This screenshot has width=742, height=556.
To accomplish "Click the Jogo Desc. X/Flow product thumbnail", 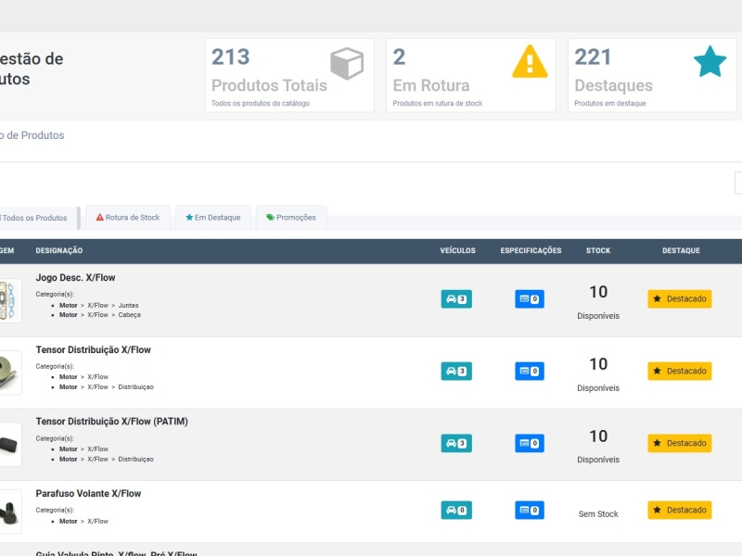I will tap(9, 301).
